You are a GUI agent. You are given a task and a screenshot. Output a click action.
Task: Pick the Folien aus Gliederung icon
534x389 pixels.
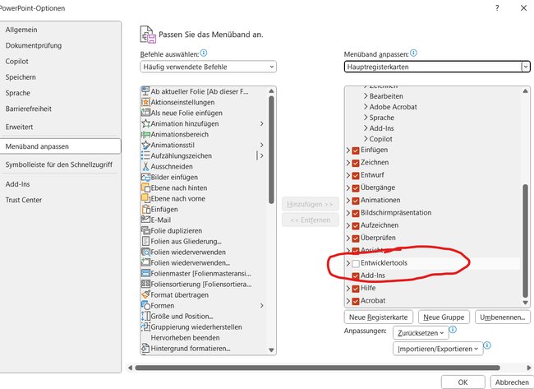click(x=145, y=241)
